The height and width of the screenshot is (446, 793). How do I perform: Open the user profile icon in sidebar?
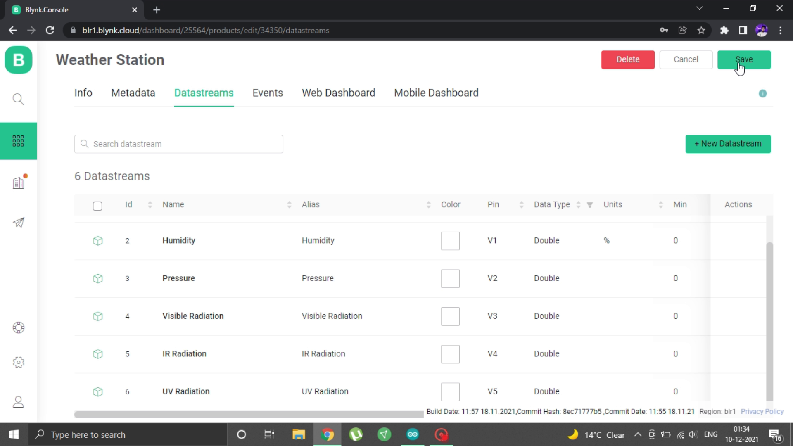click(x=19, y=402)
